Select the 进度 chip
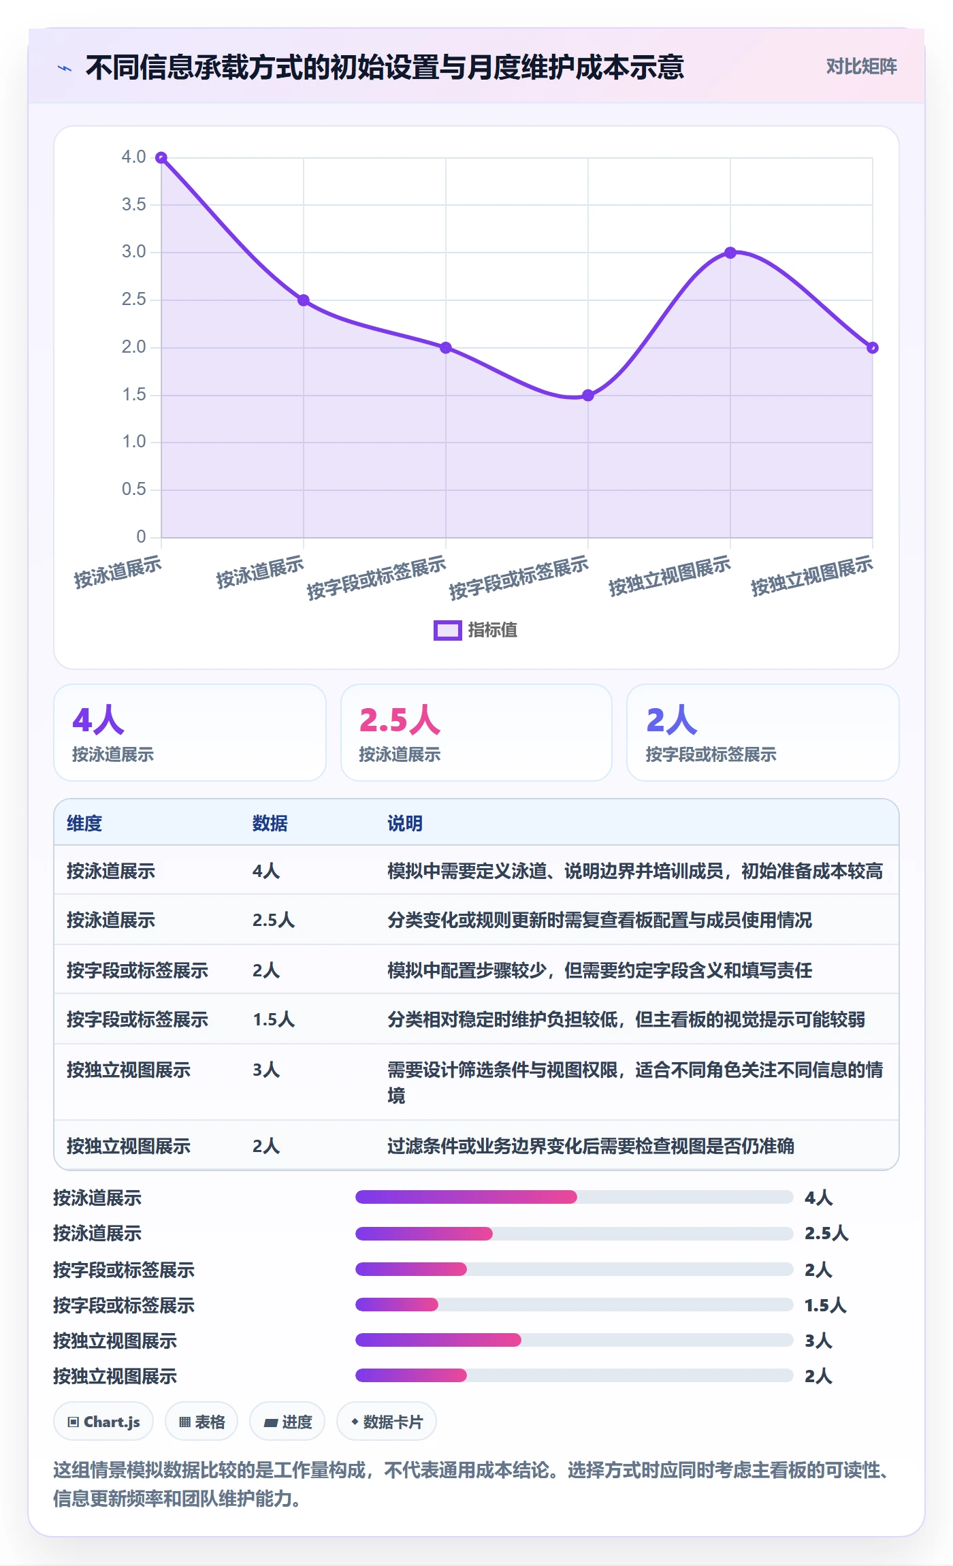The height and width of the screenshot is (1566, 953). click(x=287, y=1422)
